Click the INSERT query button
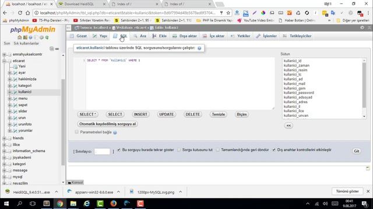The width and height of the screenshot is (373, 209). click(140, 114)
